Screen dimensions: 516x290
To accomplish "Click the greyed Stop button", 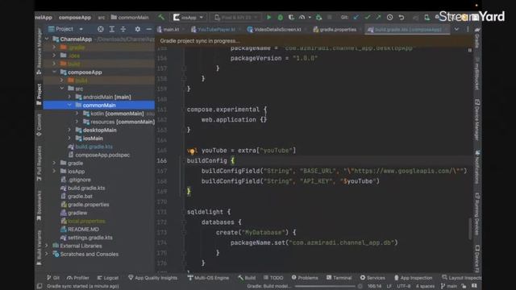I will coord(330,17).
